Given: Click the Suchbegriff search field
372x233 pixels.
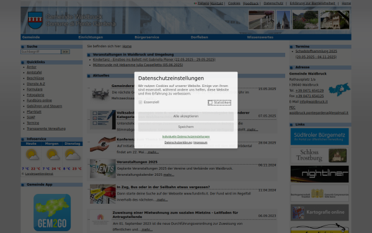Looking at the screenshot, I should [x=41, y=52].
